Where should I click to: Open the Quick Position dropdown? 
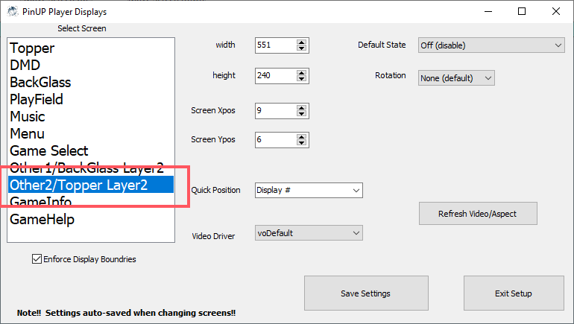click(309, 190)
